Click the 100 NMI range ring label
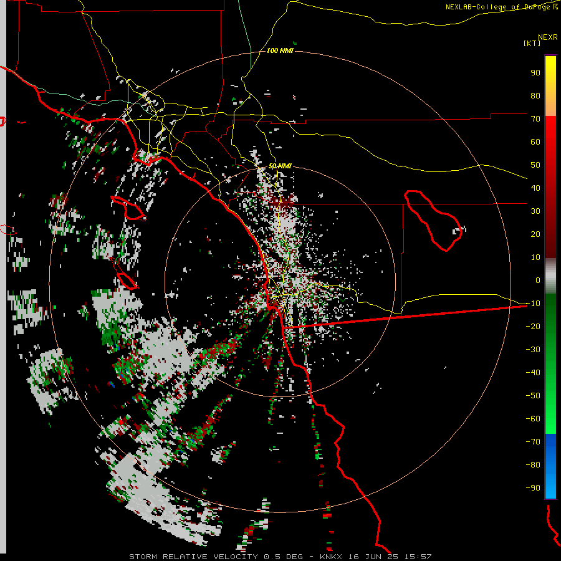561x561 pixels. click(x=280, y=51)
